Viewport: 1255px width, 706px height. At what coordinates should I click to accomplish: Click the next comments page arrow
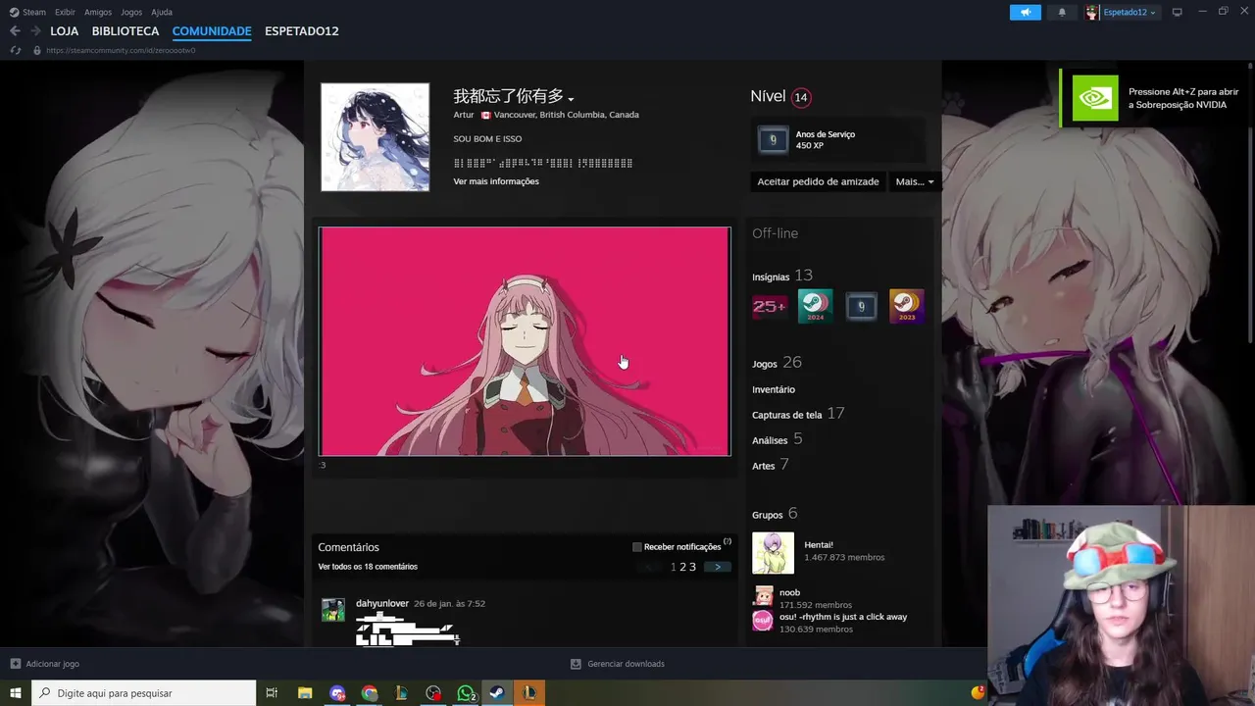pyautogui.click(x=718, y=567)
